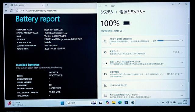This screenshot has height=112, width=195.
Task: Open the energy recommendations chevron arrow
Action: pos(182,41)
